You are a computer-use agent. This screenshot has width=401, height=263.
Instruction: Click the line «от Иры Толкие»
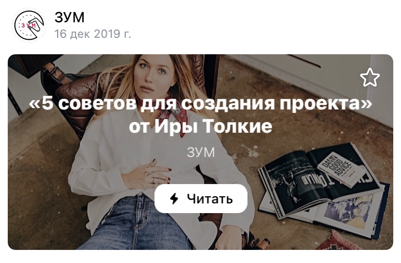tap(200, 126)
